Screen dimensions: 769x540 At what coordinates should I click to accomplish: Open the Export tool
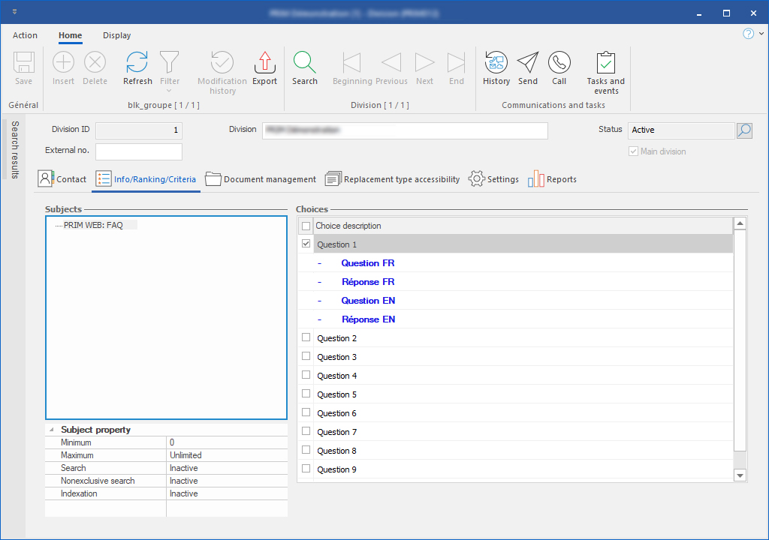[x=264, y=63]
